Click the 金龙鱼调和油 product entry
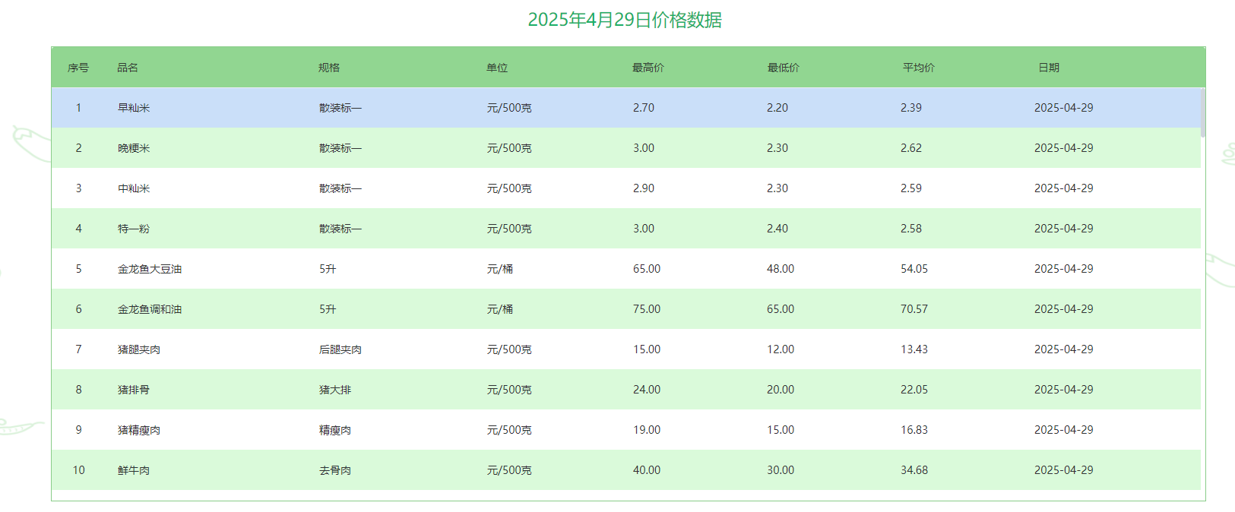Image resolution: width=1235 pixels, height=512 pixels. pos(150,309)
